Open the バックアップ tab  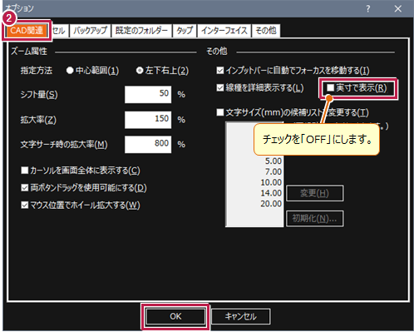(90, 31)
